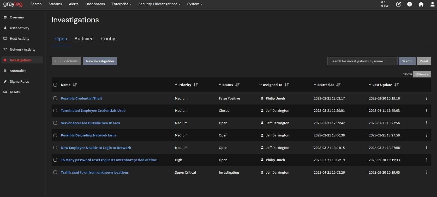Open Server Accessed Outside Geo IP area link
437x197 pixels.
90,123
